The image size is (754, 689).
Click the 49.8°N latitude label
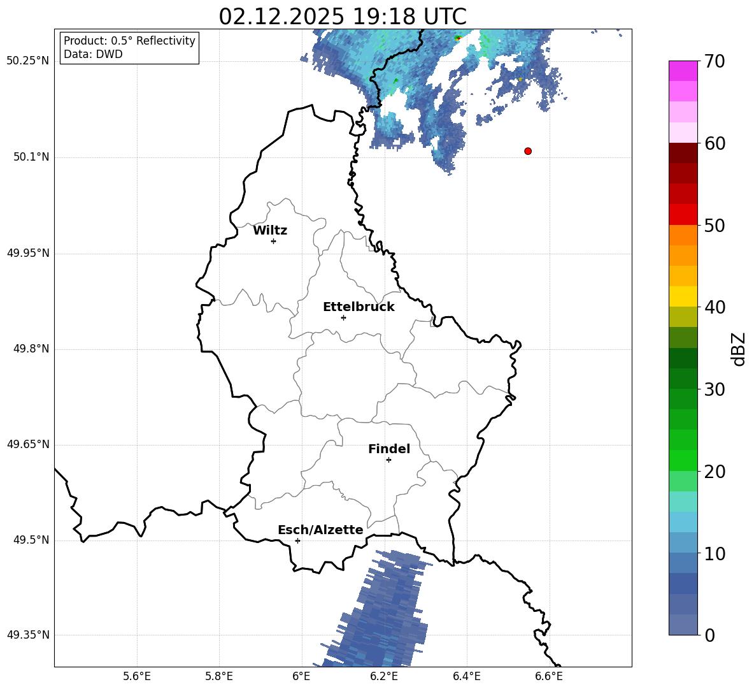pyautogui.click(x=31, y=349)
